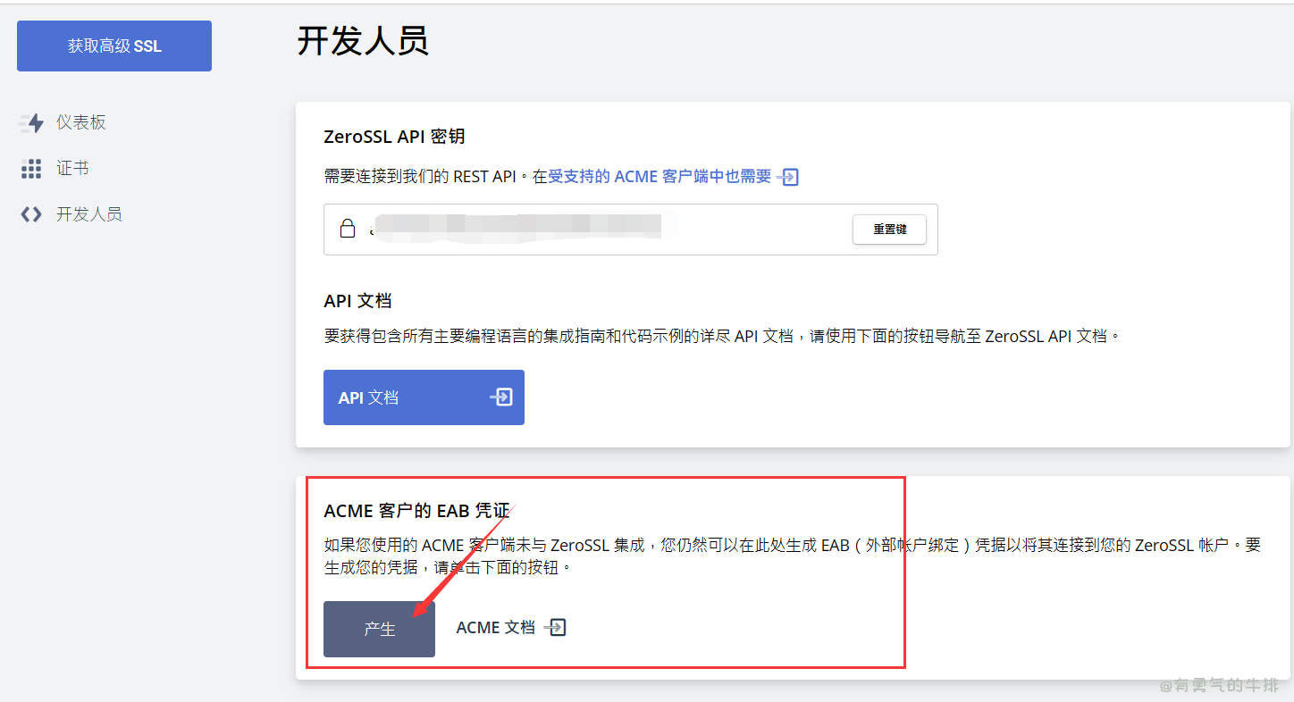This screenshot has width=1294, height=702.
Task: Click the arrow icon inside API 文档 button
Action: pos(501,397)
